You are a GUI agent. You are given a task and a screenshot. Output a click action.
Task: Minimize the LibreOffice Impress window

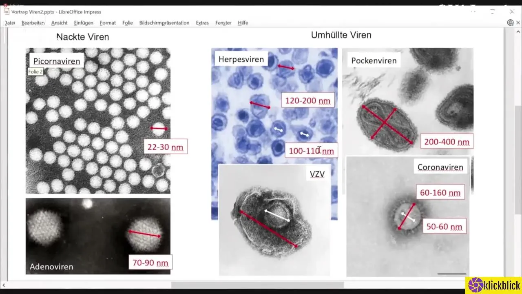(473, 12)
